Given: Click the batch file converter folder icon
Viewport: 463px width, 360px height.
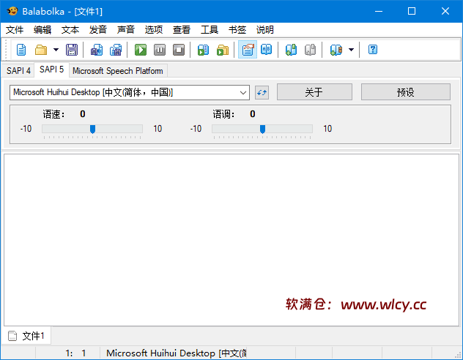Looking at the screenshot, I should tap(223, 50).
